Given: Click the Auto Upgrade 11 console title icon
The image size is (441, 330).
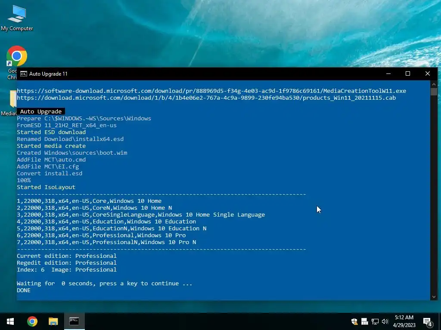Looking at the screenshot, I should pos(24,74).
